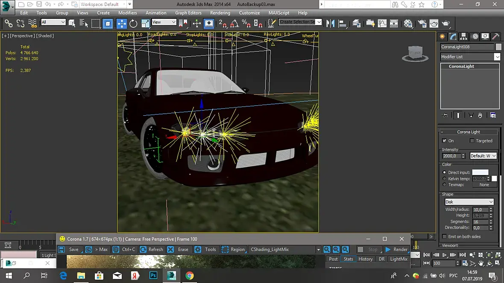Open the Curve Editor from toolbar

(382, 23)
